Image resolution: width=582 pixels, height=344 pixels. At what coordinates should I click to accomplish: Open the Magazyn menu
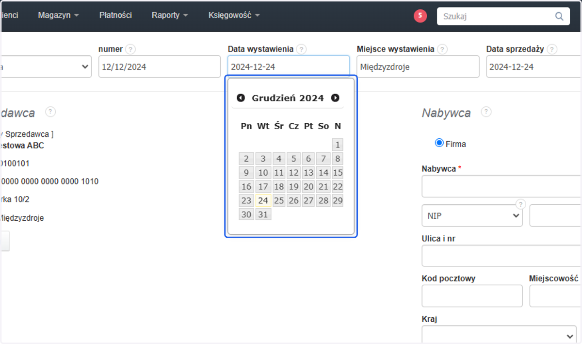[58, 16]
